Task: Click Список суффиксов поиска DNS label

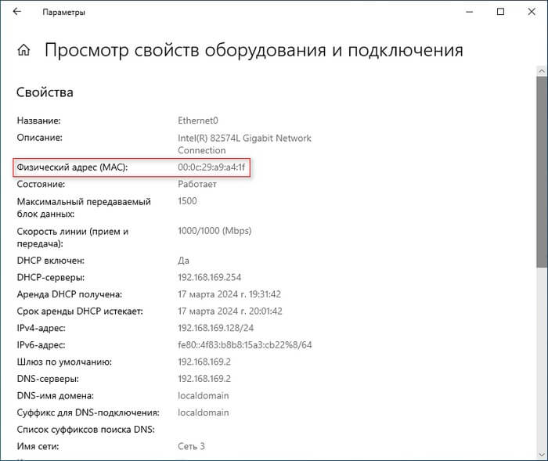Action: coord(85,430)
